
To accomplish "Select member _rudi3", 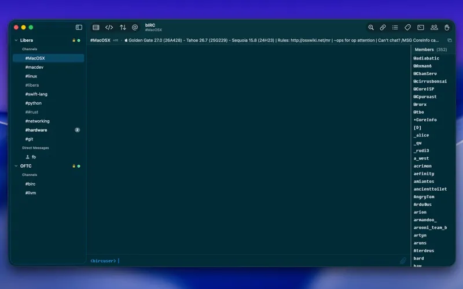I will (421, 151).
